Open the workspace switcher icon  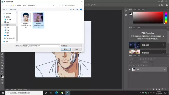[x=162, y=5]
